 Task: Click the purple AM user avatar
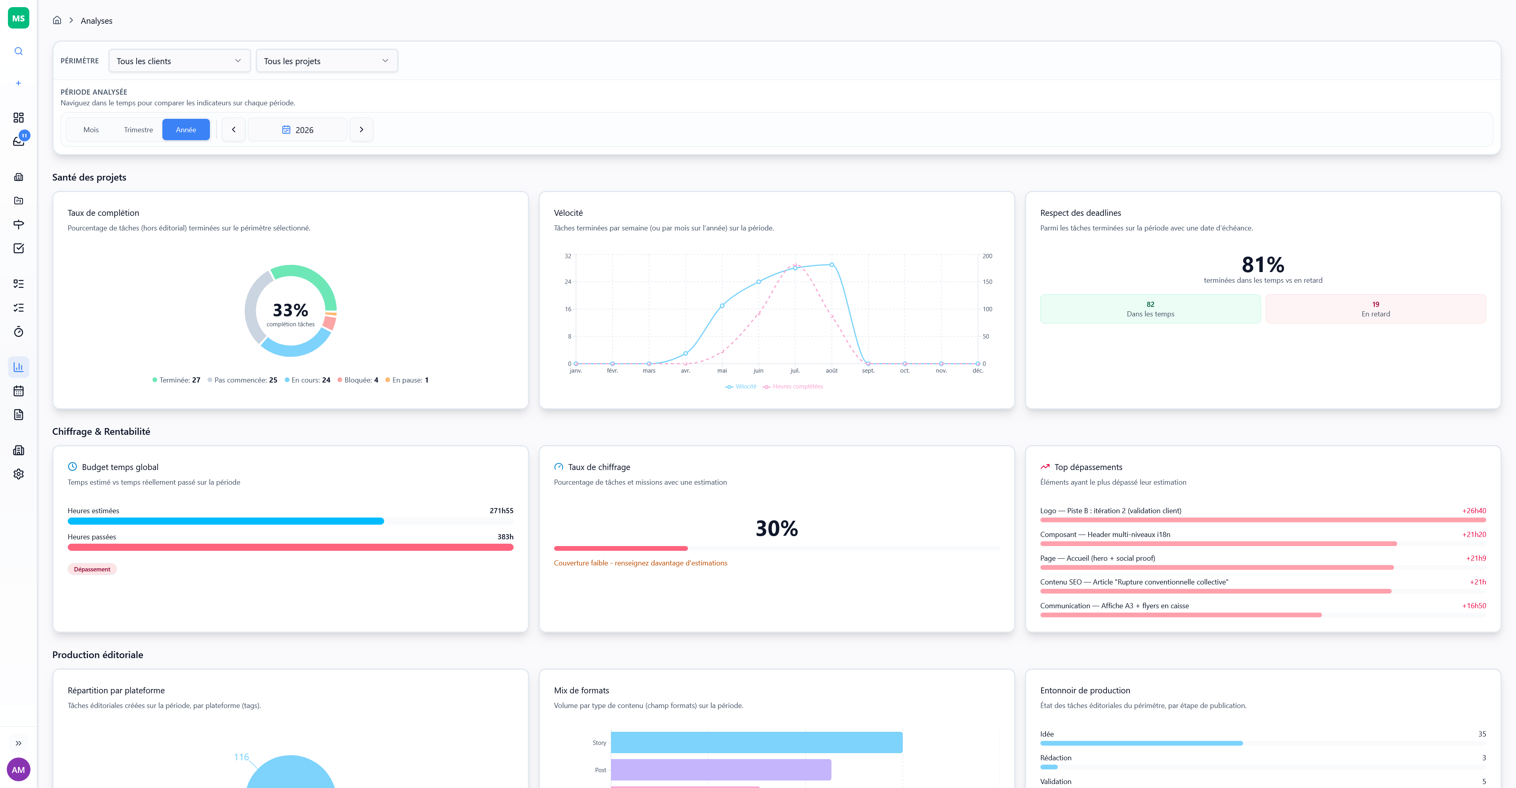18,770
